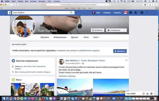Screen dimensions: 159x101
Task: Reload the page in Safari
Action: [x=109, y=5]
